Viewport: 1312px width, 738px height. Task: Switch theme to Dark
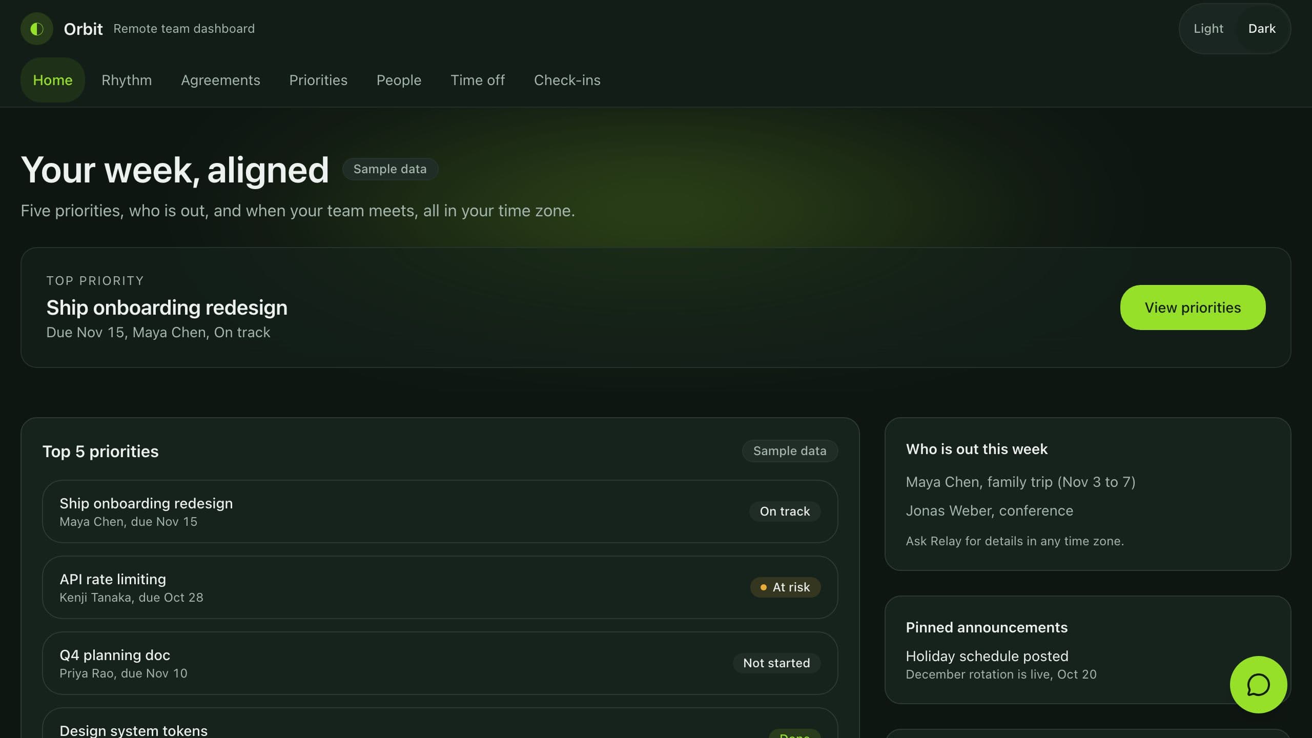click(x=1261, y=29)
